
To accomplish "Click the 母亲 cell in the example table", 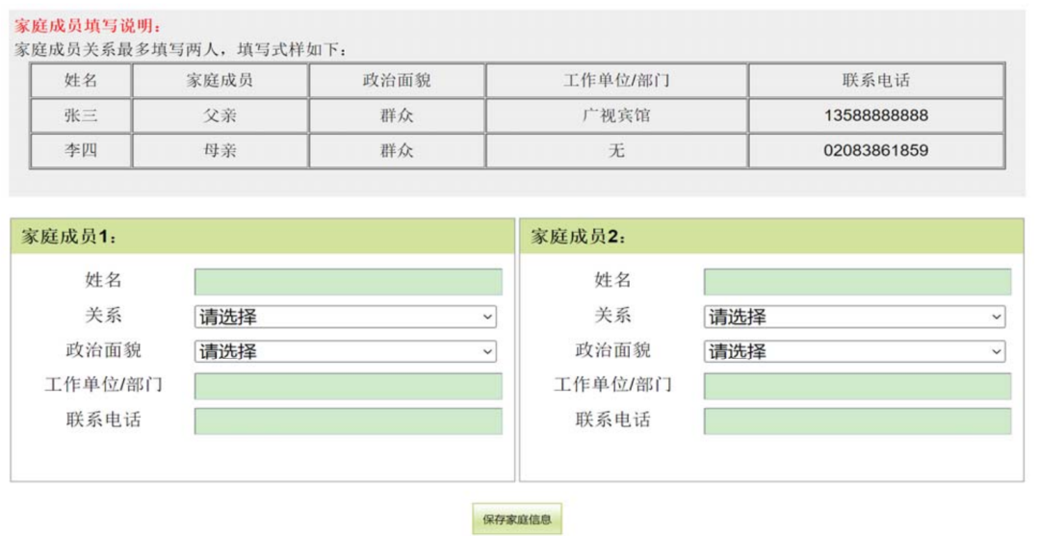I will coord(221,150).
